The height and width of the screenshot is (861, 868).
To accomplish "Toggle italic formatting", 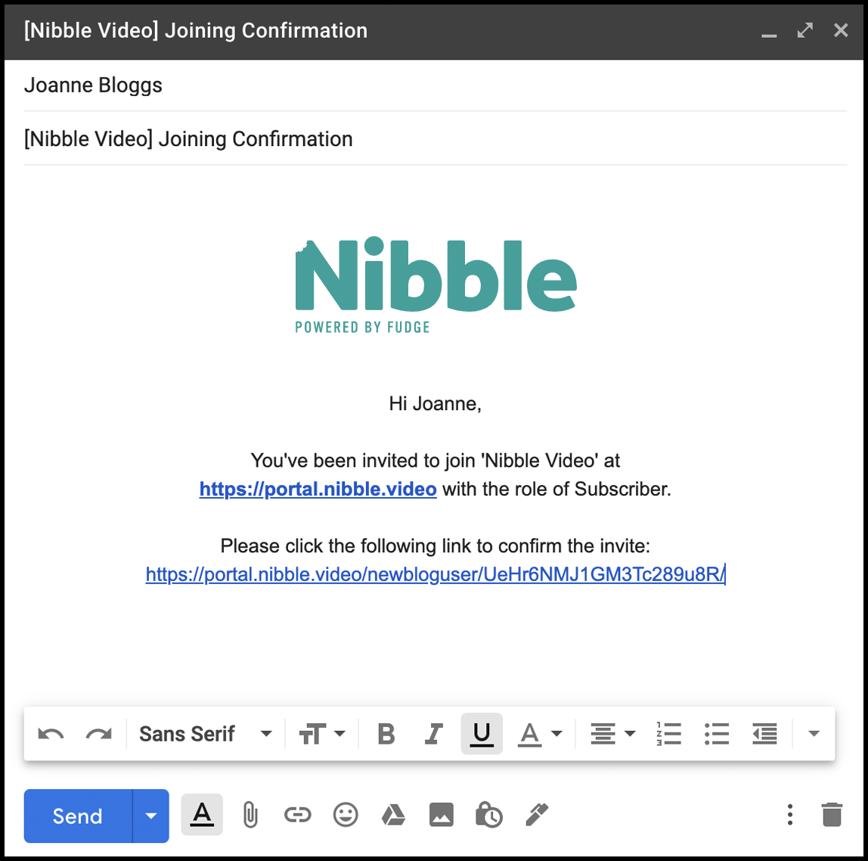I will 434,734.
